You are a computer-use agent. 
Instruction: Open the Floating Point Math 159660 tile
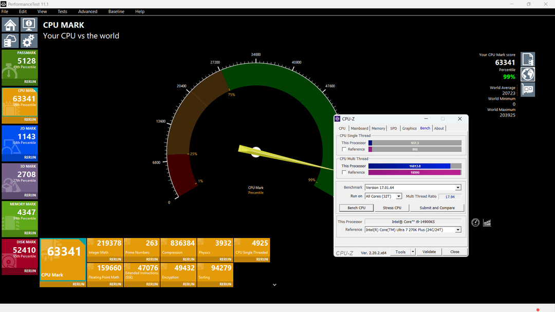click(x=105, y=272)
